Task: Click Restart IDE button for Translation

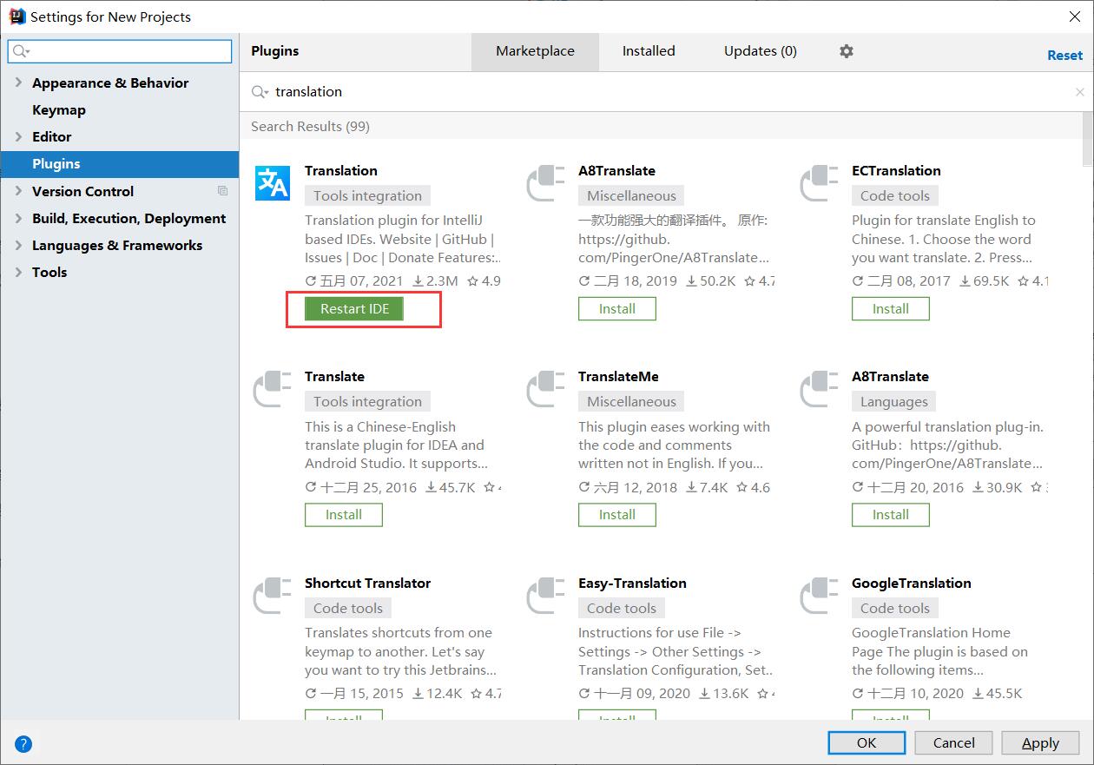Action: (354, 309)
